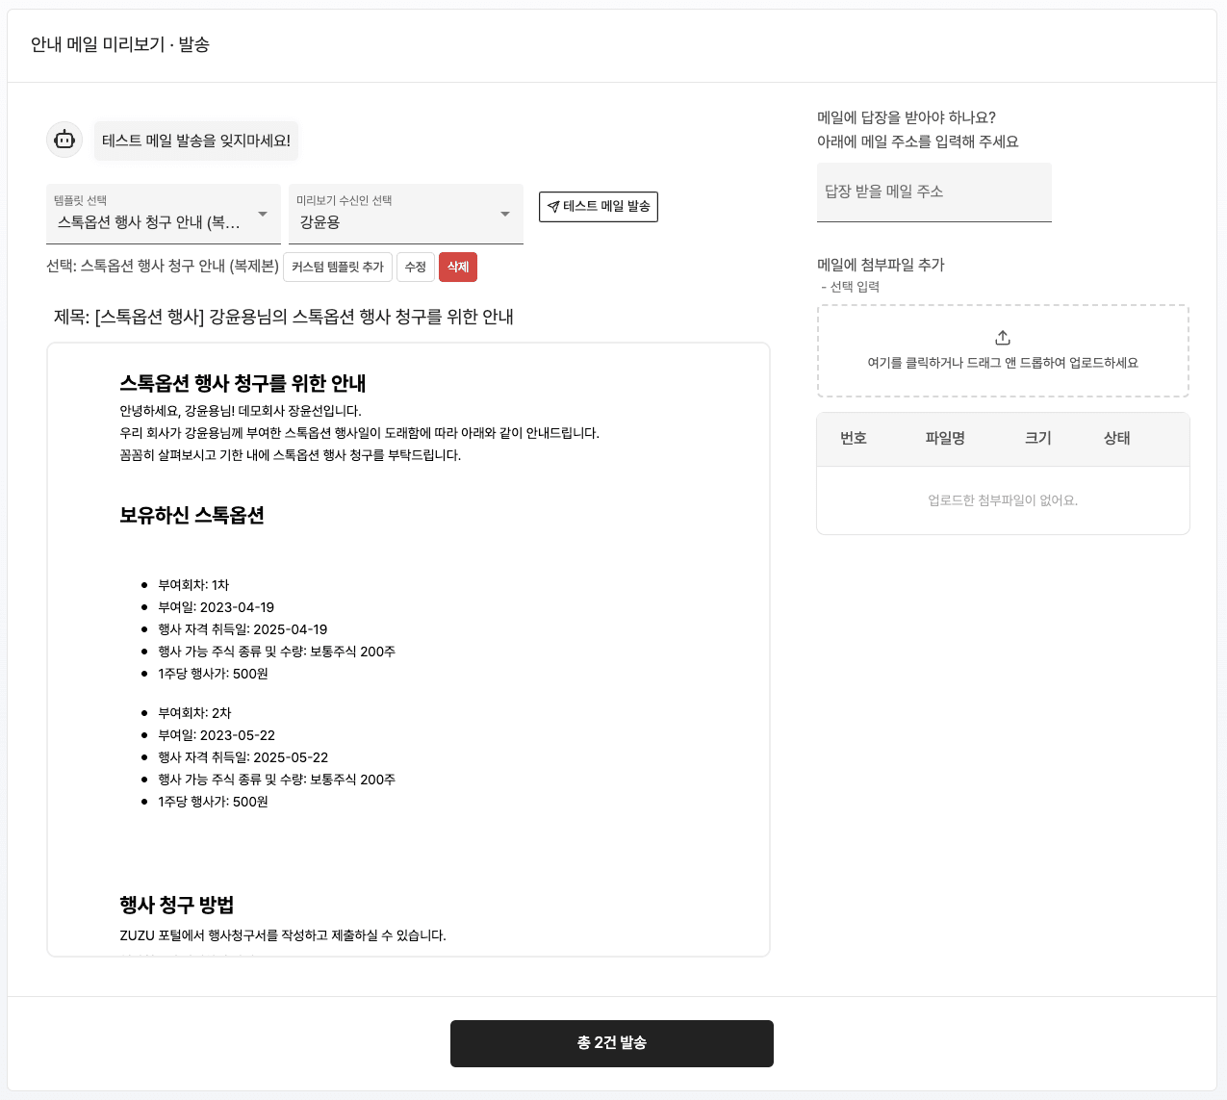The width and height of the screenshot is (1227, 1100).
Task: Click the 크기 column header
Action: coord(1038,438)
